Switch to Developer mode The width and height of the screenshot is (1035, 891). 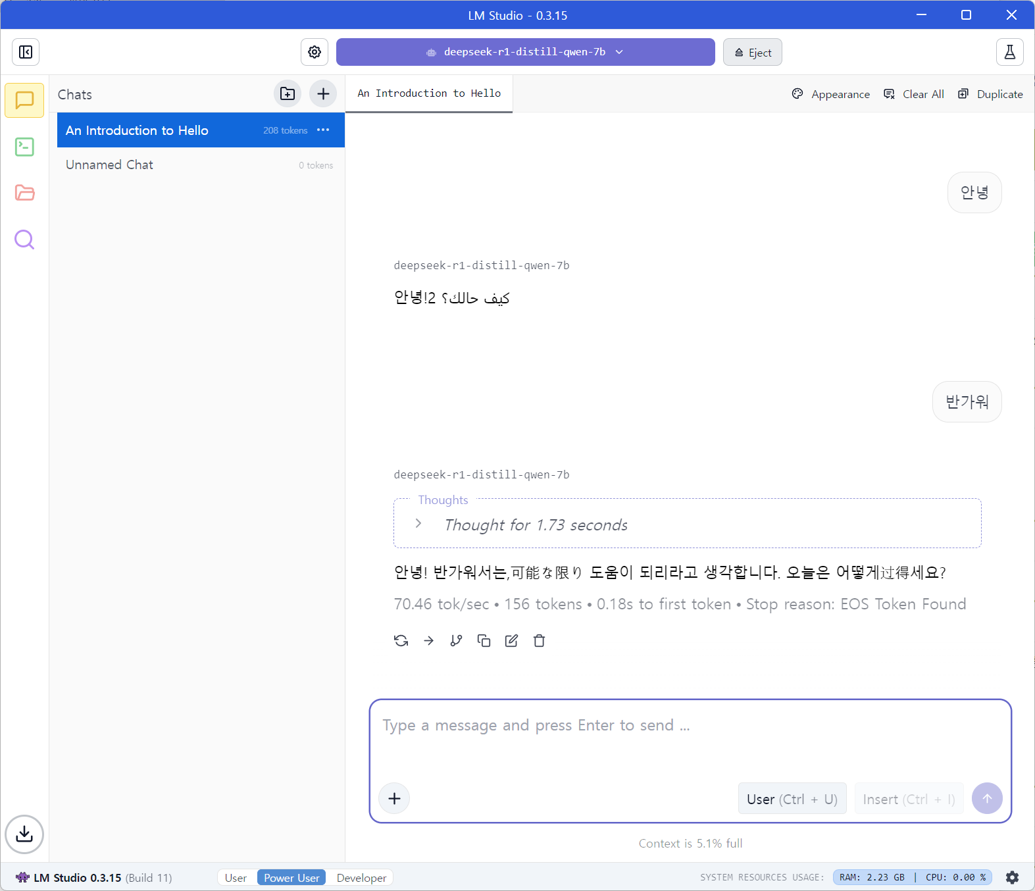[x=361, y=878]
